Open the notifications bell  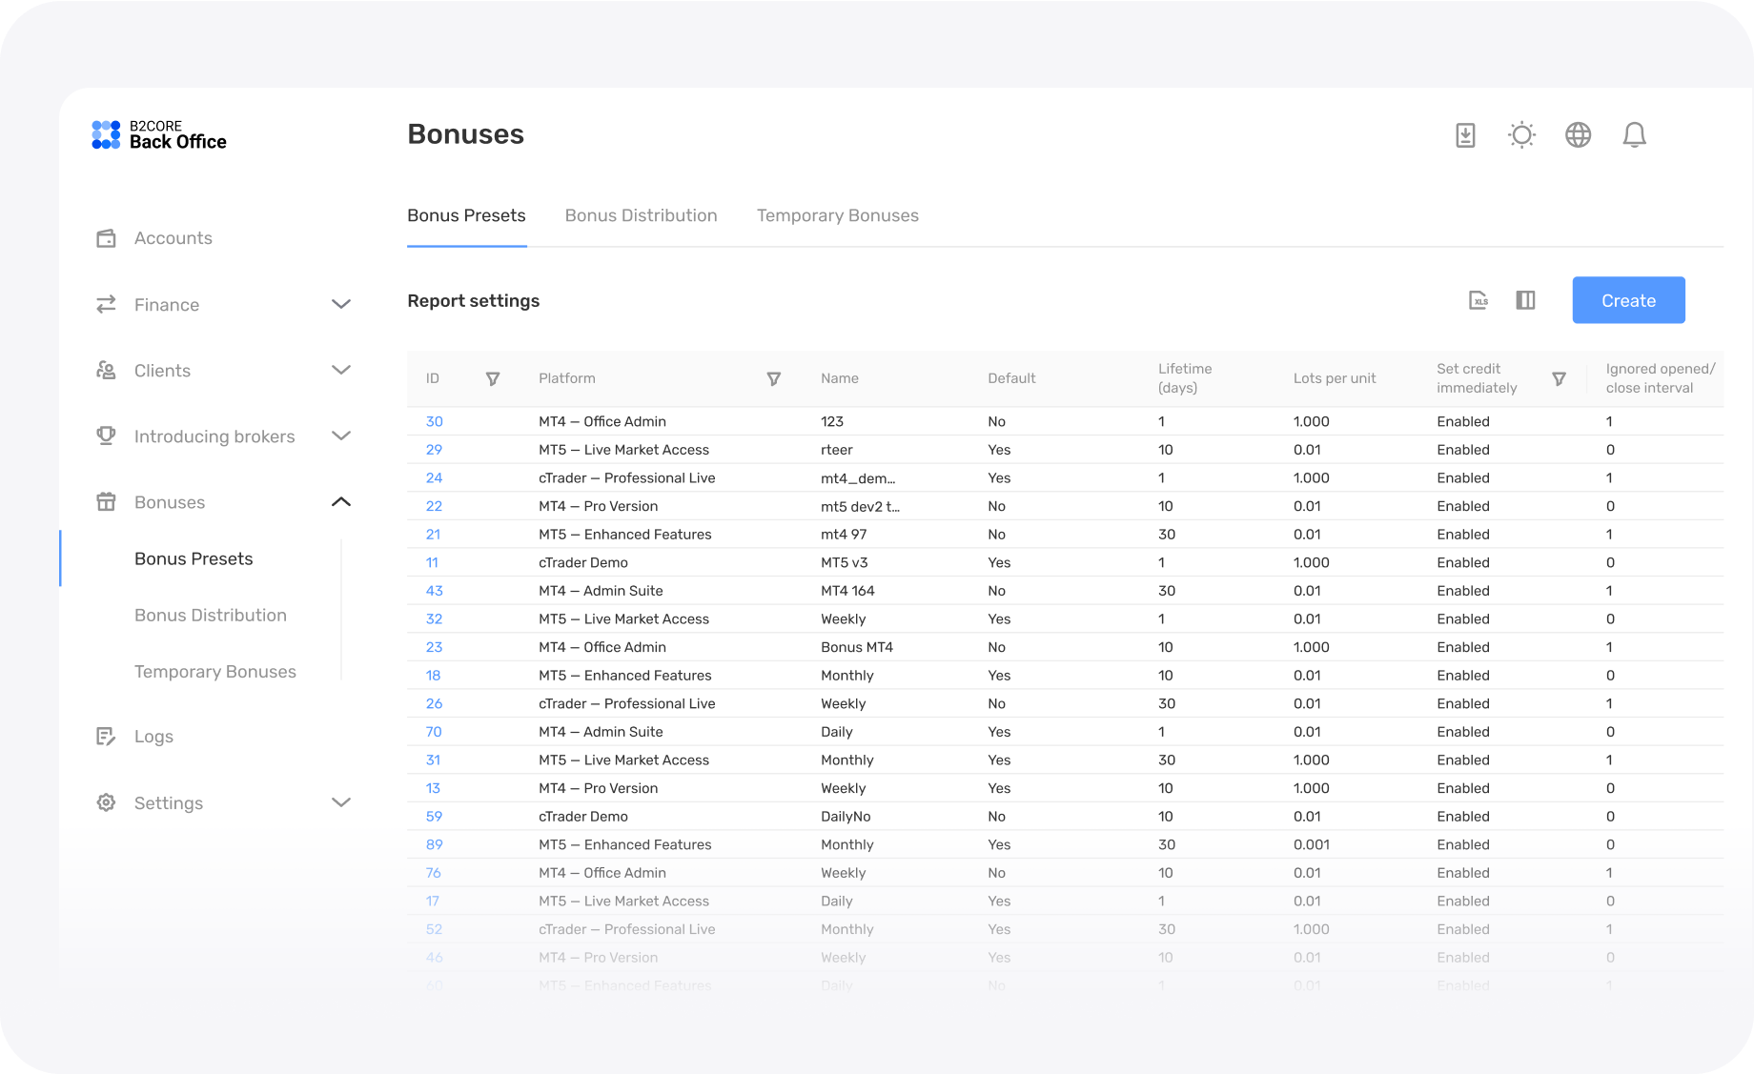coord(1635,135)
